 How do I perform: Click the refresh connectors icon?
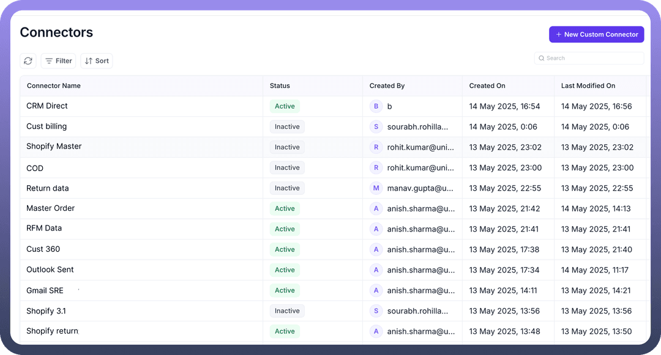pos(28,61)
